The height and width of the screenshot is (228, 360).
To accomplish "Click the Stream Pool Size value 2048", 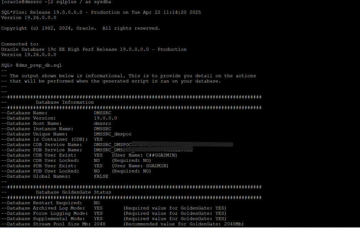I will click(x=100, y=224).
